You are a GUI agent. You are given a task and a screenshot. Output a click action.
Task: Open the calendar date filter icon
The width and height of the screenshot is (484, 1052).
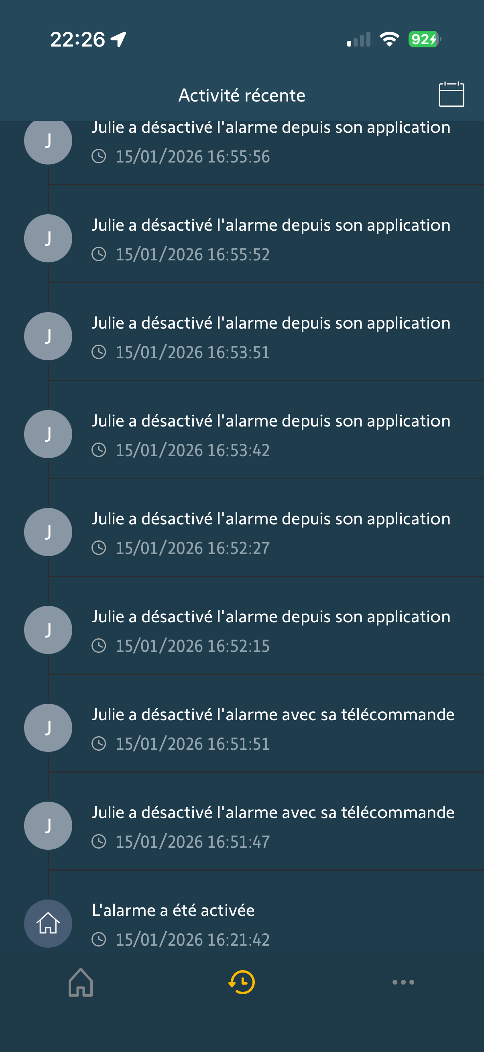[x=451, y=94]
